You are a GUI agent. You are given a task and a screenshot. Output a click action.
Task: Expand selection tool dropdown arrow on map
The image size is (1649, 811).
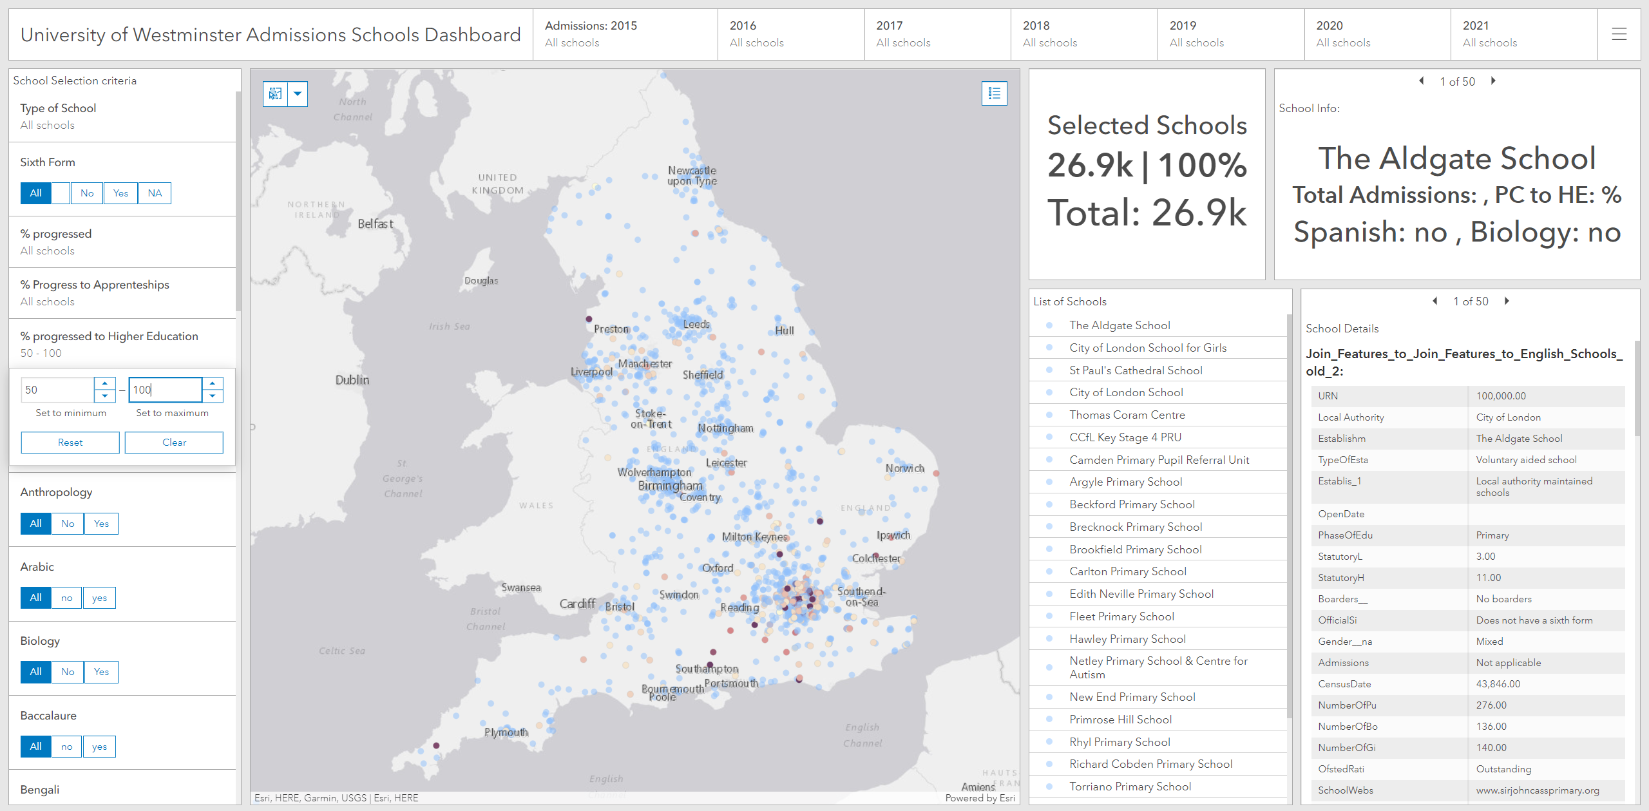(298, 94)
